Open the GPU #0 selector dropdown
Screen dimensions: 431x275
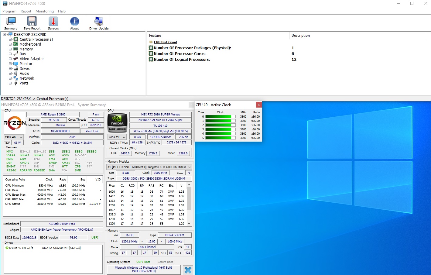[x=117, y=137]
